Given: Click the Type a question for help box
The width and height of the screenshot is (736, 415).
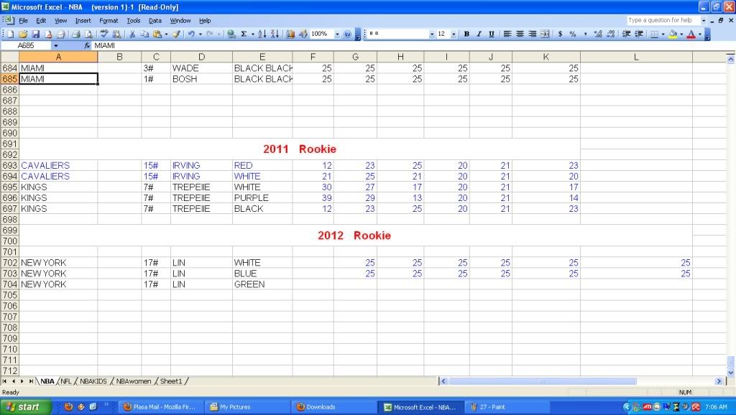Looking at the screenshot, I should tap(663, 20).
